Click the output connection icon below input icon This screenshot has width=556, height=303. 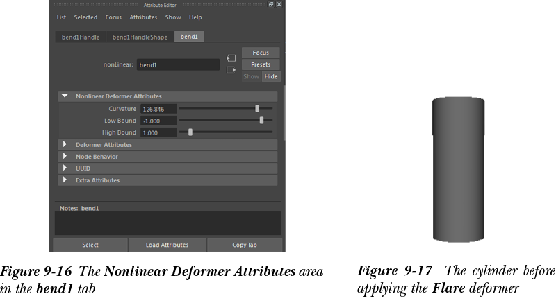click(x=231, y=69)
